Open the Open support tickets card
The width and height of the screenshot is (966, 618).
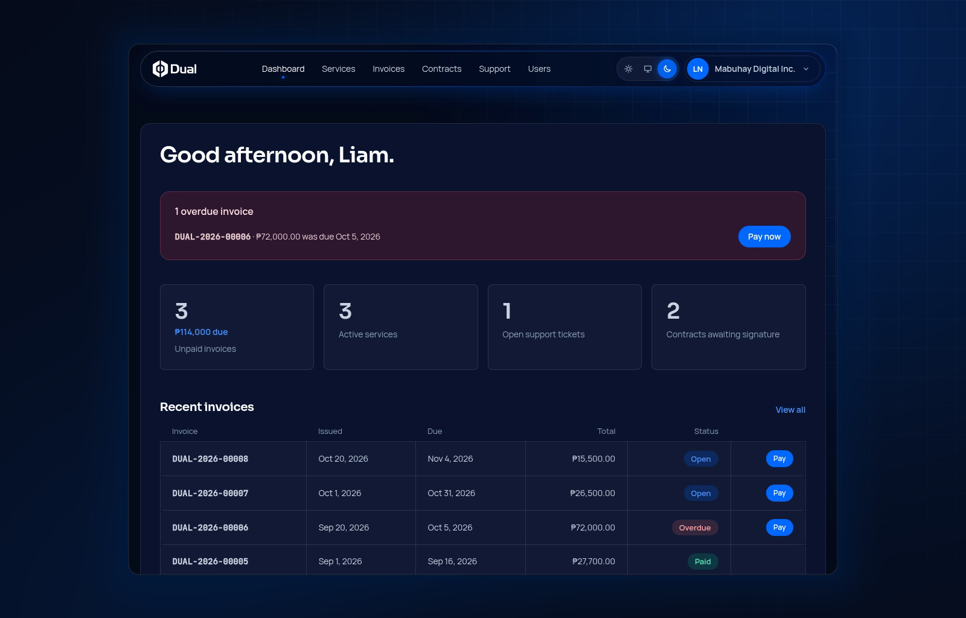(x=565, y=327)
